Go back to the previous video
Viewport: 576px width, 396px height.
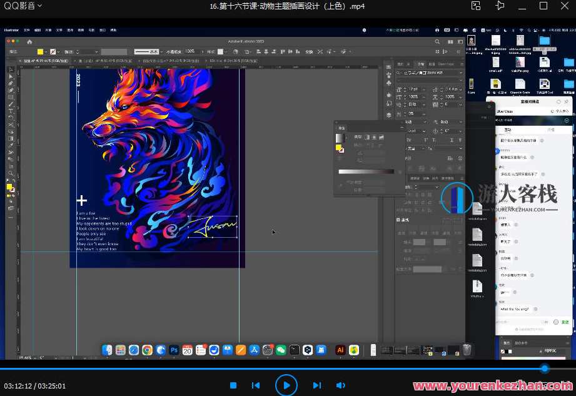[256, 385]
